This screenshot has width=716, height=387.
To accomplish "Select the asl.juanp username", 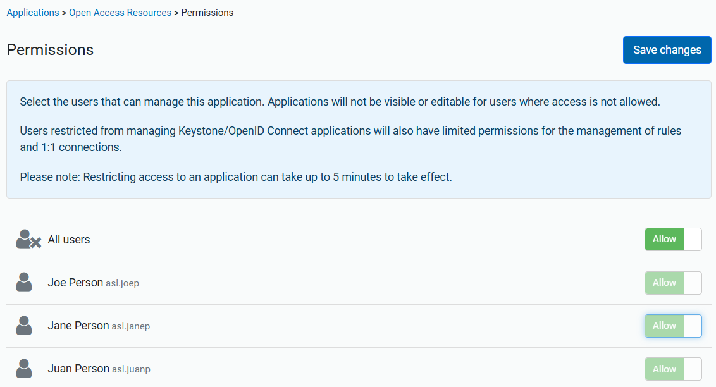I will click(131, 369).
